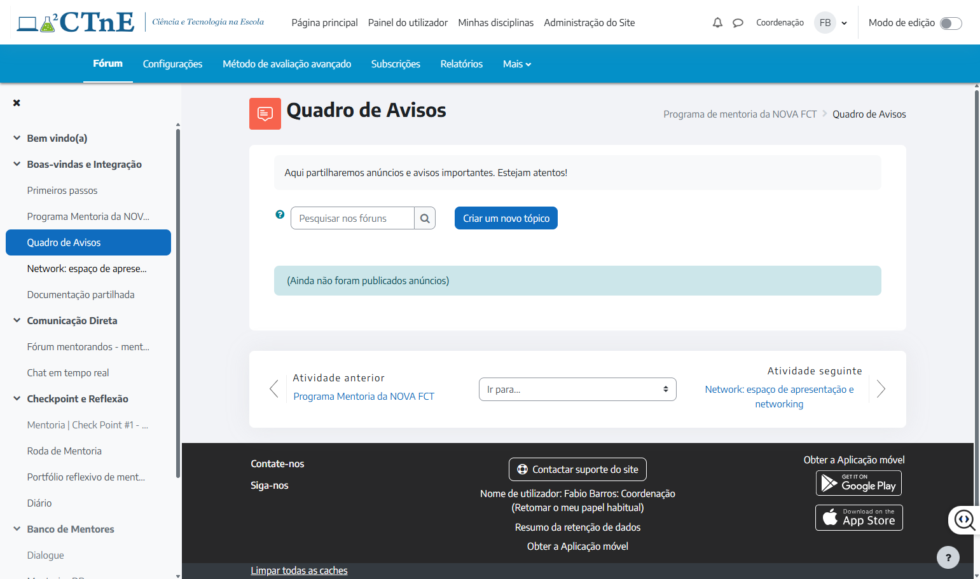Viewport: 980px width, 579px height.
Task: Click Programa de mentoria breadcrumb link
Action: tap(740, 114)
